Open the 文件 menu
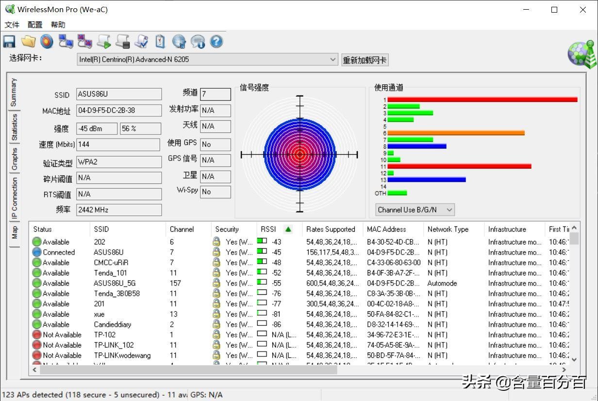Viewport: 598px width, 401px height. (x=12, y=24)
